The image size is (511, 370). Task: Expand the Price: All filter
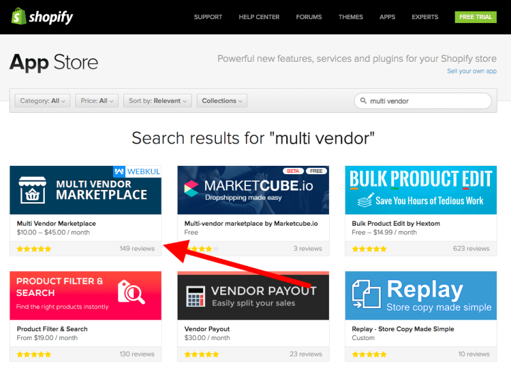[x=97, y=101]
